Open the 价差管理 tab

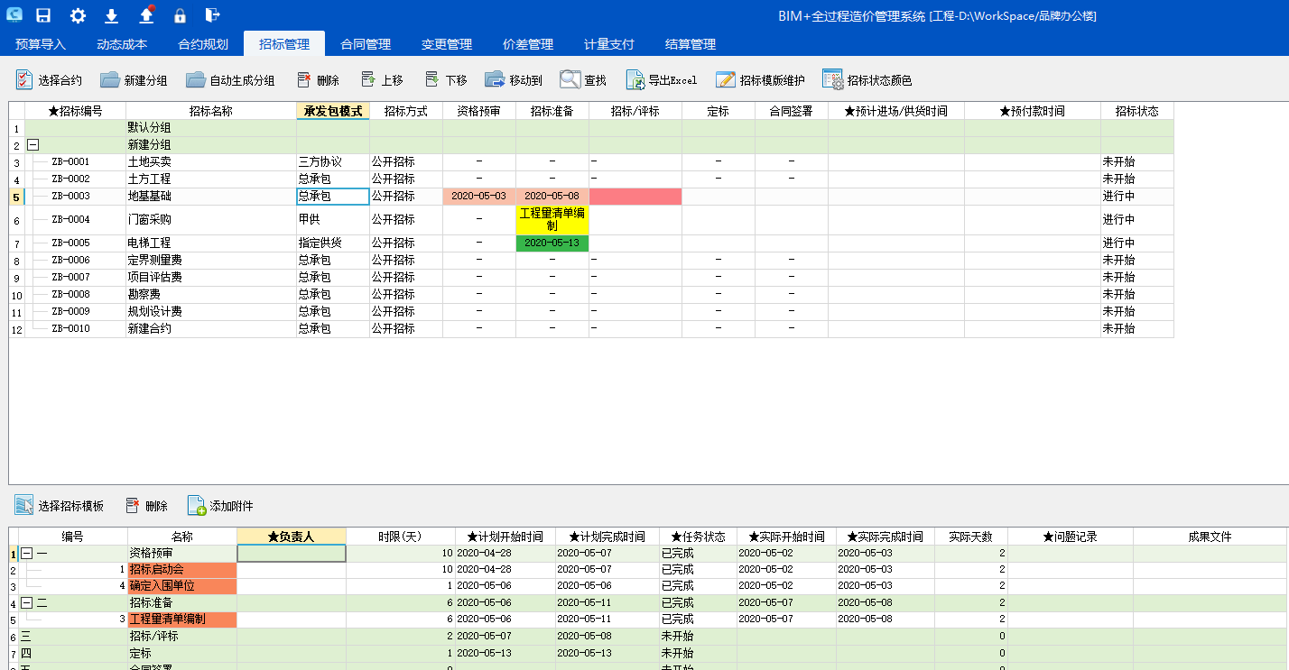tap(528, 44)
